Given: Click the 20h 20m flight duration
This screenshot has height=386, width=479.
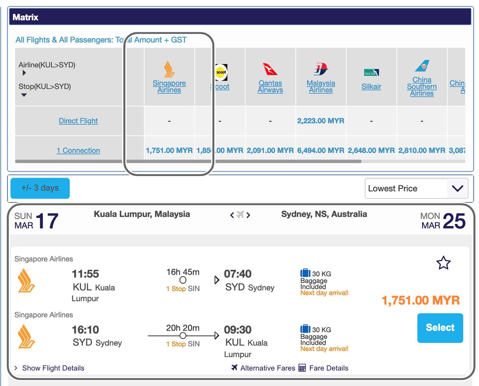Looking at the screenshot, I should (183, 328).
